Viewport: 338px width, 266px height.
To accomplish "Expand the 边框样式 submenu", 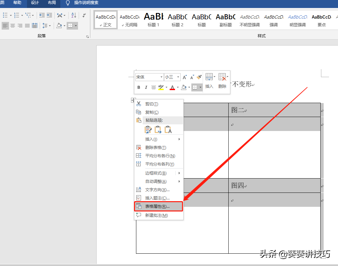I will (159, 173).
